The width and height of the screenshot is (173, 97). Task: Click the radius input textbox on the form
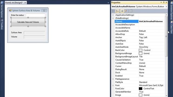[x=35, y=15]
